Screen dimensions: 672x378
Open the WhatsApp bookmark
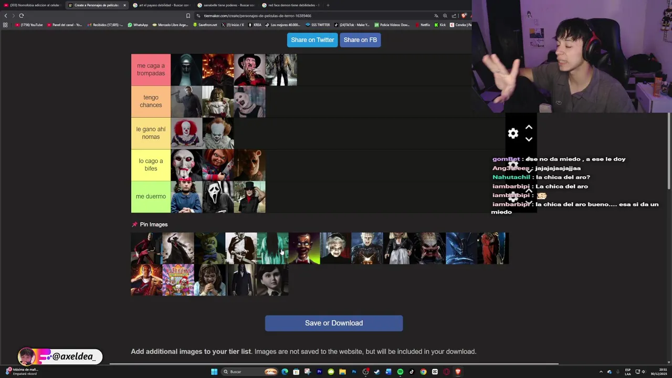(x=138, y=25)
